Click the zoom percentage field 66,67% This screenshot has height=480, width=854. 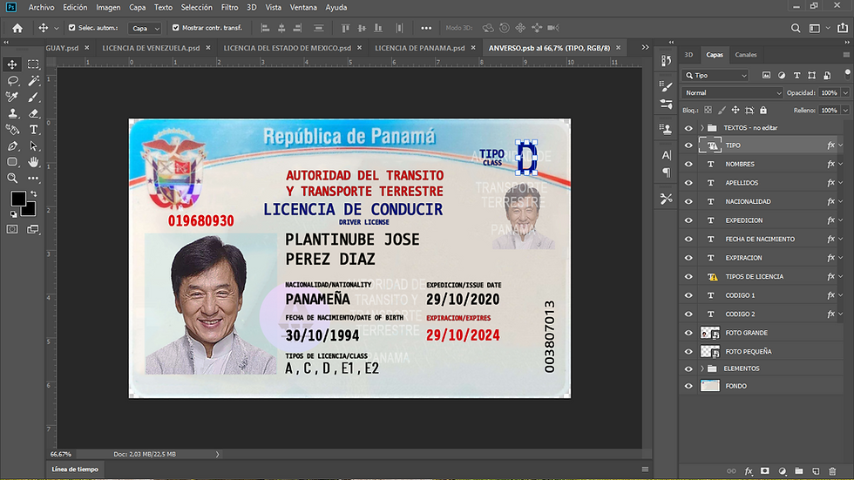tap(61, 454)
